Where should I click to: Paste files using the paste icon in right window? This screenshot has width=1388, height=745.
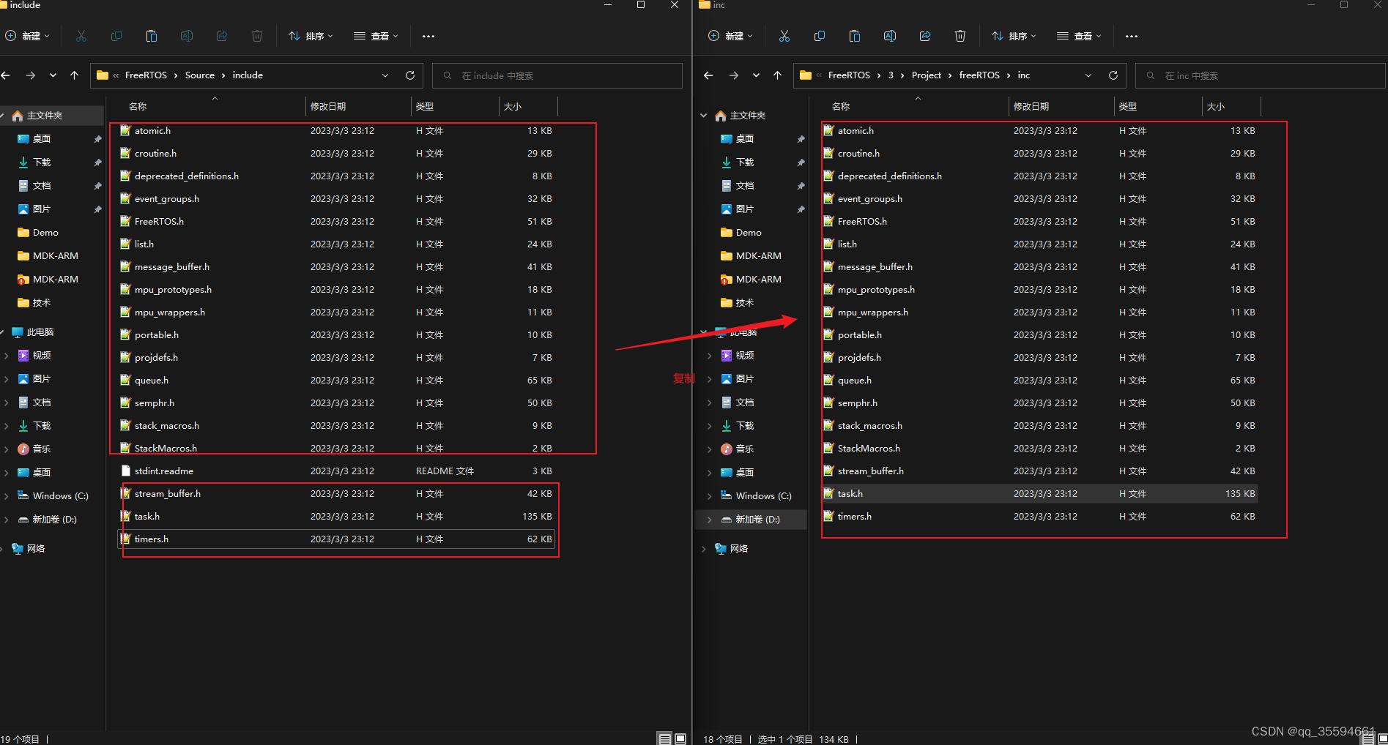(854, 35)
